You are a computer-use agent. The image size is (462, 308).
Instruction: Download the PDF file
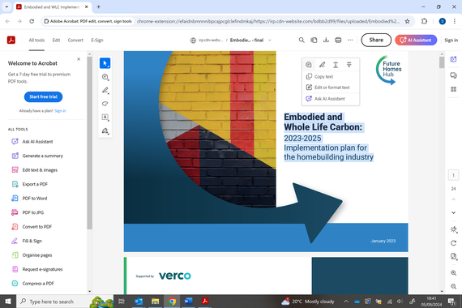(x=326, y=40)
